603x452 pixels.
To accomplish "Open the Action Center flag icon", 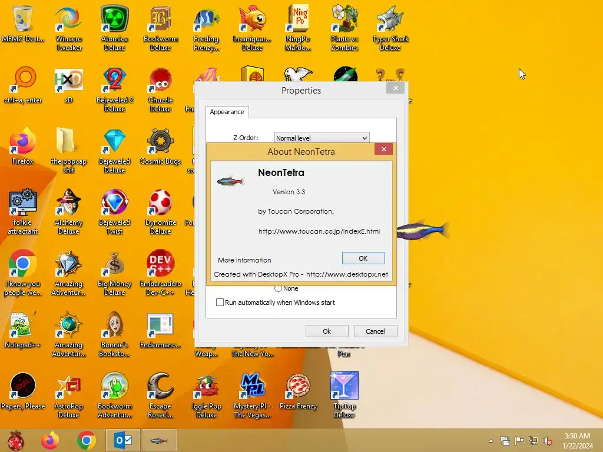I will pos(519,441).
